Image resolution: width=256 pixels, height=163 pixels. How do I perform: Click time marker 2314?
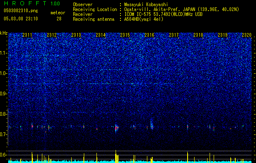point(101,35)
